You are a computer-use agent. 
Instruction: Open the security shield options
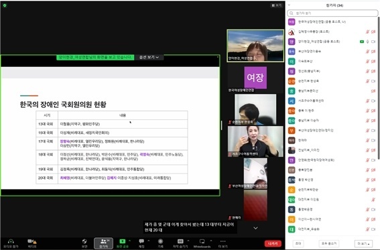point(84,243)
